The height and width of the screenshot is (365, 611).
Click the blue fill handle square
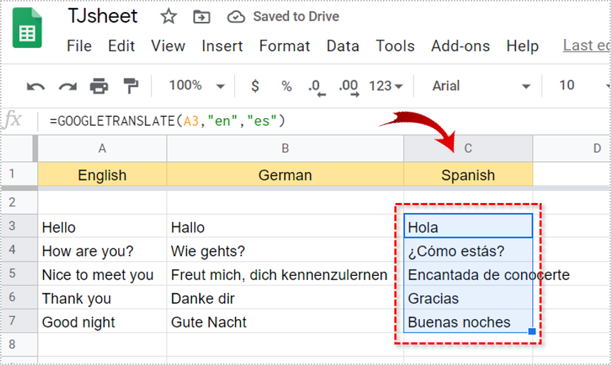pyautogui.click(x=532, y=331)
